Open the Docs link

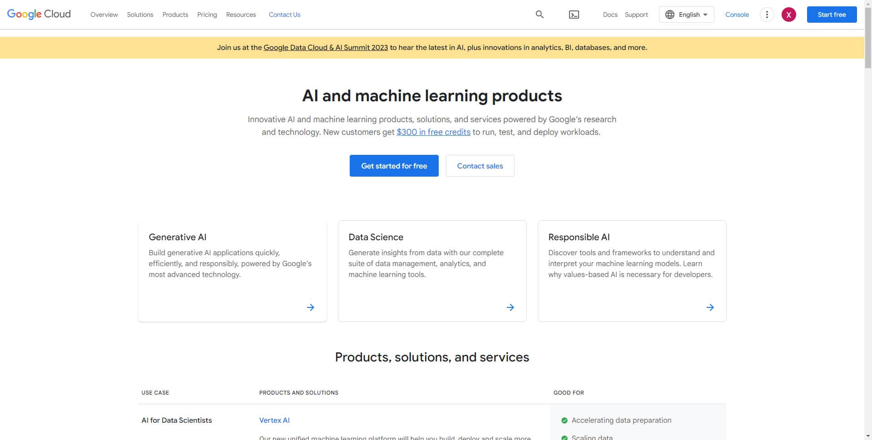(x=610, y=15)
